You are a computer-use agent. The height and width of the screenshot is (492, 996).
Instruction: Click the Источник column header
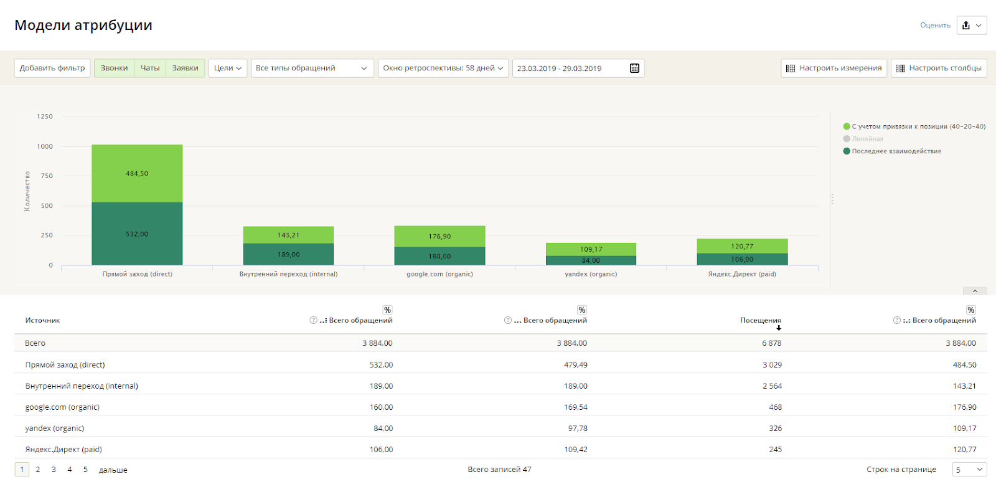coord(42,320)
